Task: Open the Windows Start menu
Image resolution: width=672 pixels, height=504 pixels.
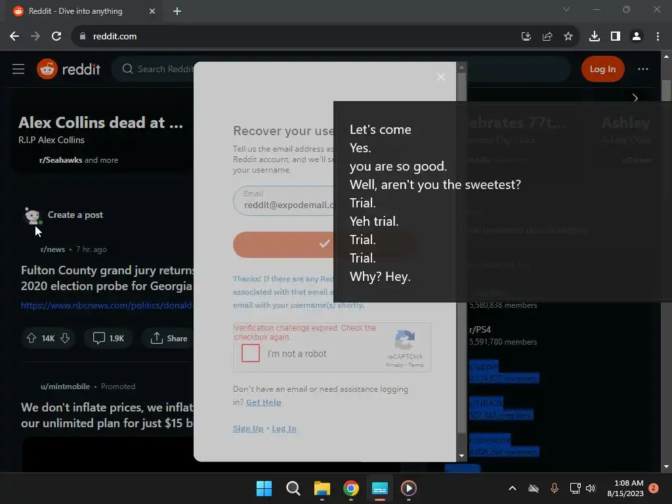Action: coord(264,488)
